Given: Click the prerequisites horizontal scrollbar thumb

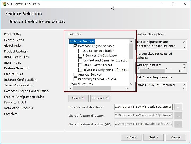Looking at the screenshot, I should click(x=152, y=71).
